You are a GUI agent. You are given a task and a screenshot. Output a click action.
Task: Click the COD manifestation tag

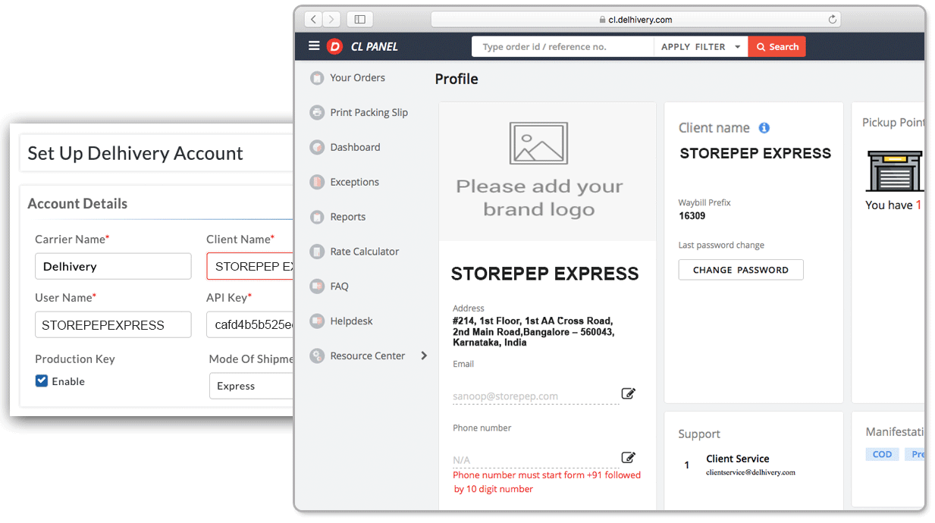tap(882, 454)
